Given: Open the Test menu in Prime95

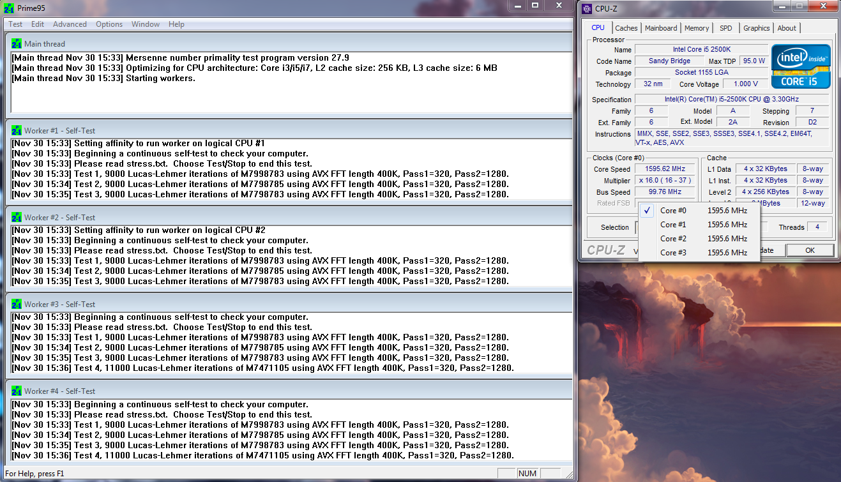Looking at the screenshot, I should [15, 24].
